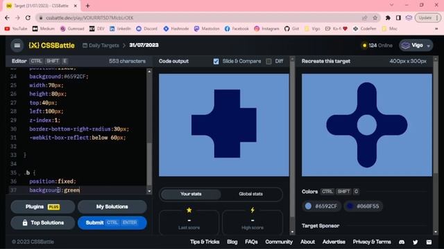Open Community footer link
This screenshot has width=444, height=249.
click(x=279, y=242)
